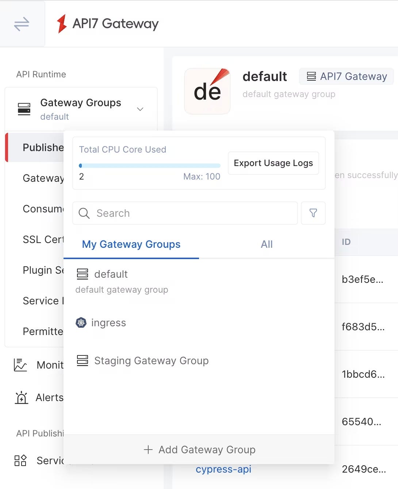This screenshot has height=489, width=398.
Task: Expand the Gateway Groups chevron
Action: pos(140,109)
